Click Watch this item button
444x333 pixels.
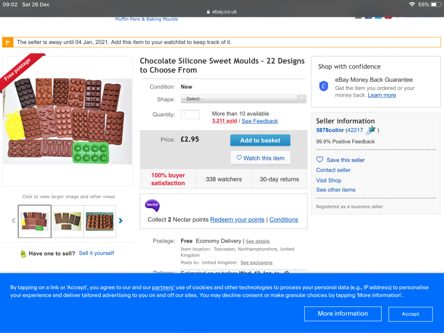pos(260,158)
